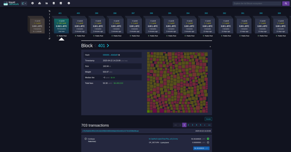Go to next block with right chevron
The image size is (291, 152).
pyautogui.click(x=108, y=46)
